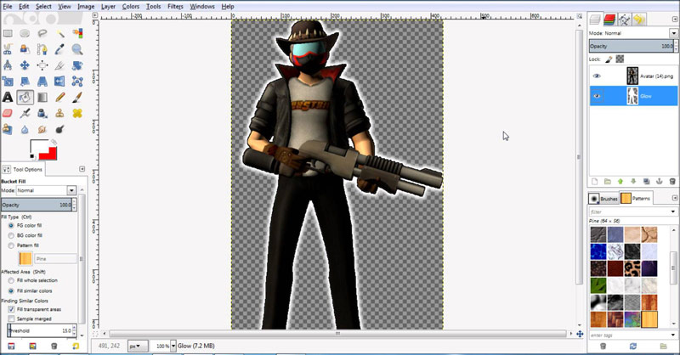This screenshot has width=680, height=355.
Task: Select the Free Select lasso tool
Action: 42,33
